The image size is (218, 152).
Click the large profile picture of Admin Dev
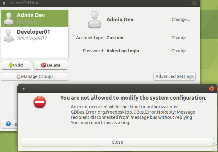pos(95,20)
